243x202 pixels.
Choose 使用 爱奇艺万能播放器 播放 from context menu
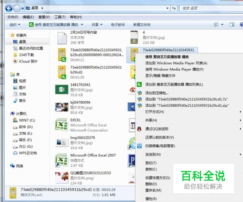tap(167, 57)
